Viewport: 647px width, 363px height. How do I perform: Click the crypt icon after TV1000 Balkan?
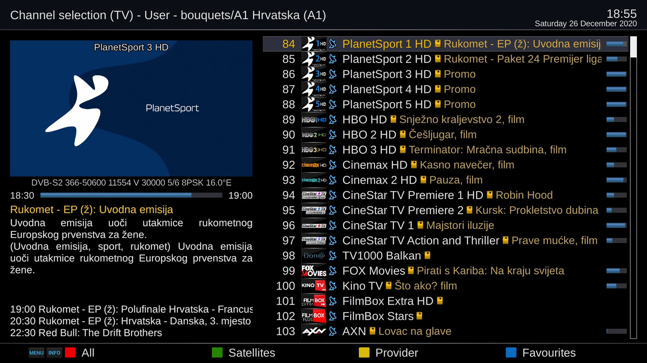coord(427,256)
